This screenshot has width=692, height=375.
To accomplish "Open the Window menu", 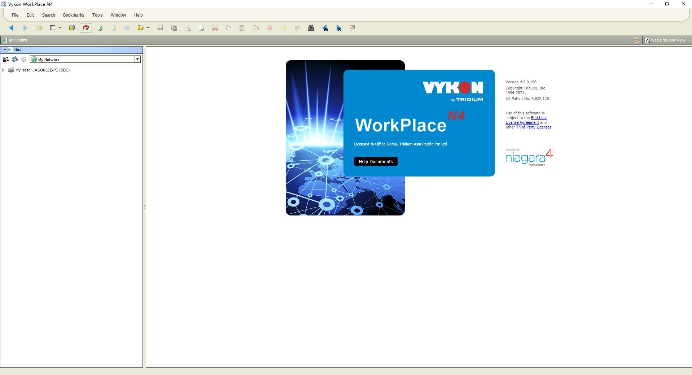I will point(118,15).
